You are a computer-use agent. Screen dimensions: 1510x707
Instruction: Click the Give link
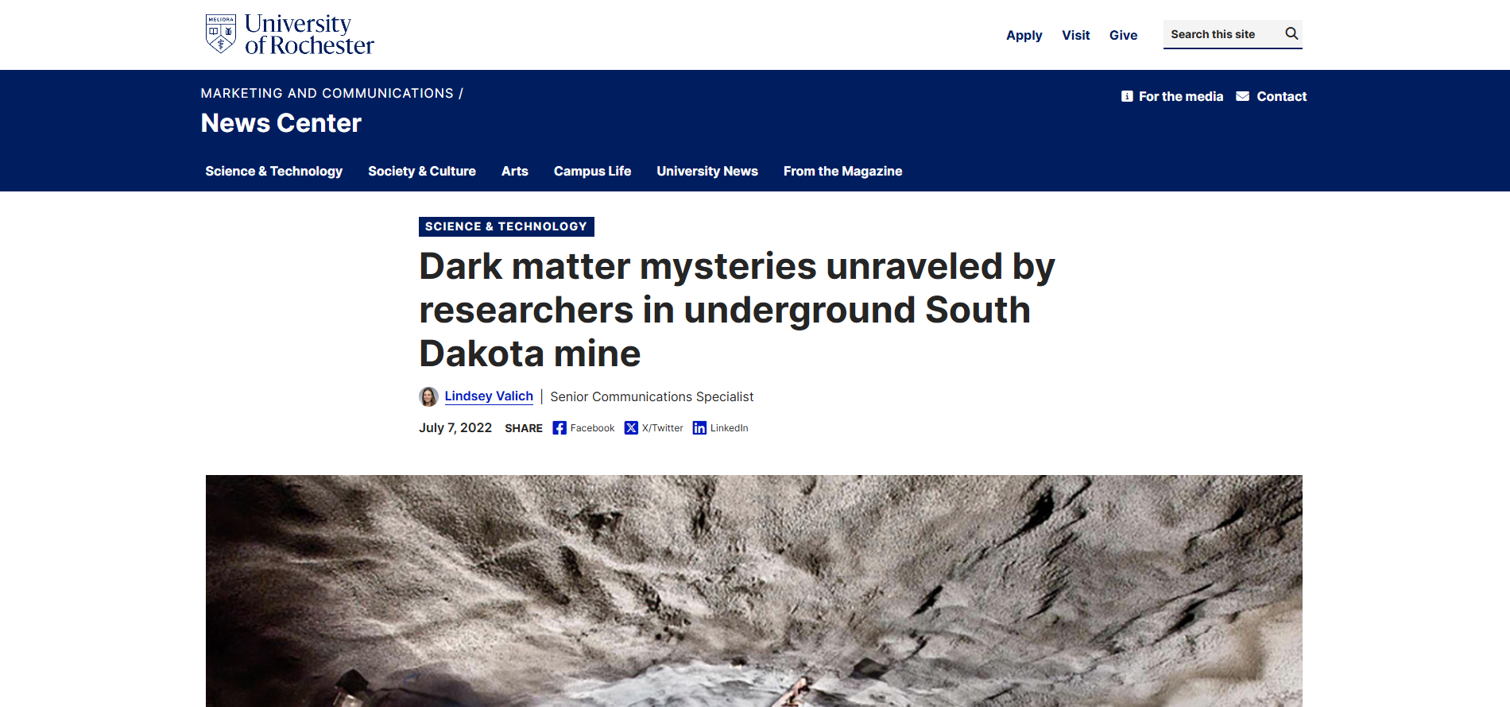pyautogui.click(x=1123, y=35)
